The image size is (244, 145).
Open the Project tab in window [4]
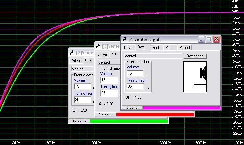pos(184,48)
